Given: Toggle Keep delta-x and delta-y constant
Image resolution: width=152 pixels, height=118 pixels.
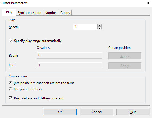Looking at the screenshot, I should tap(11, 98).
